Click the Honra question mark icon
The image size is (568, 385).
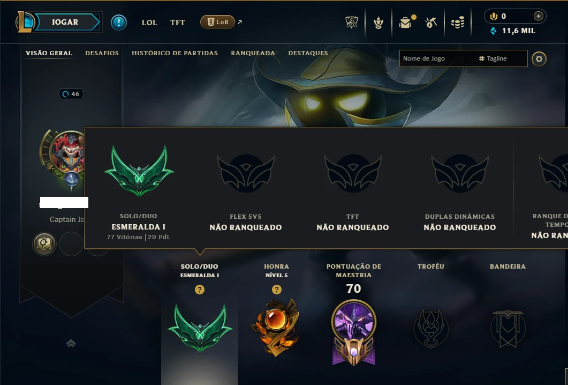pyautogui.click(x=277, y=290)
